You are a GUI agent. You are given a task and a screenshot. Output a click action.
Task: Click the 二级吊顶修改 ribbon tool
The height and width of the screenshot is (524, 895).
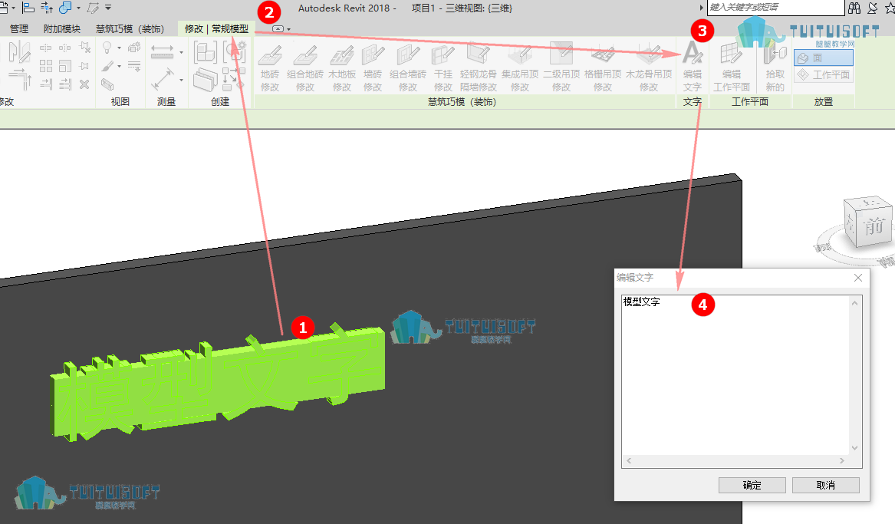[561, 67]
